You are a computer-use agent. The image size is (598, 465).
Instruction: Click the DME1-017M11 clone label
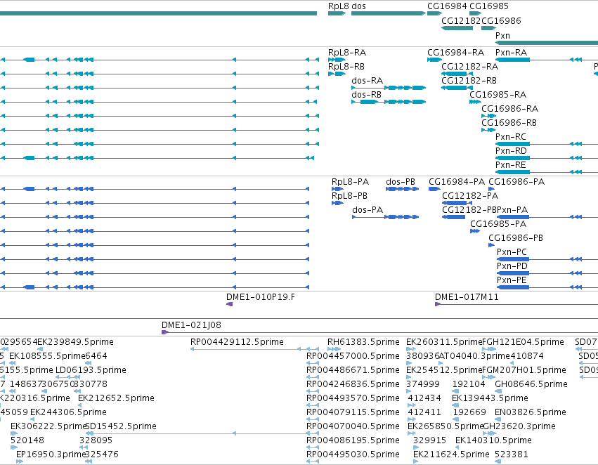point(467,297)
